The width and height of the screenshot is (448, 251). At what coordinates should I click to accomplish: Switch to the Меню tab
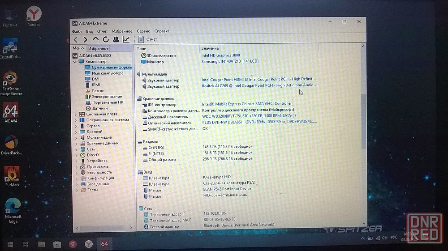[x=78, y=48]
